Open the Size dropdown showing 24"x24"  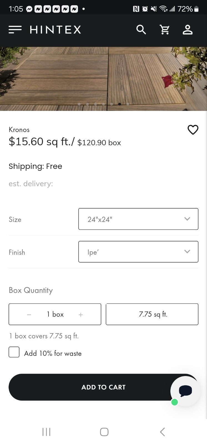tap(138, 219)
